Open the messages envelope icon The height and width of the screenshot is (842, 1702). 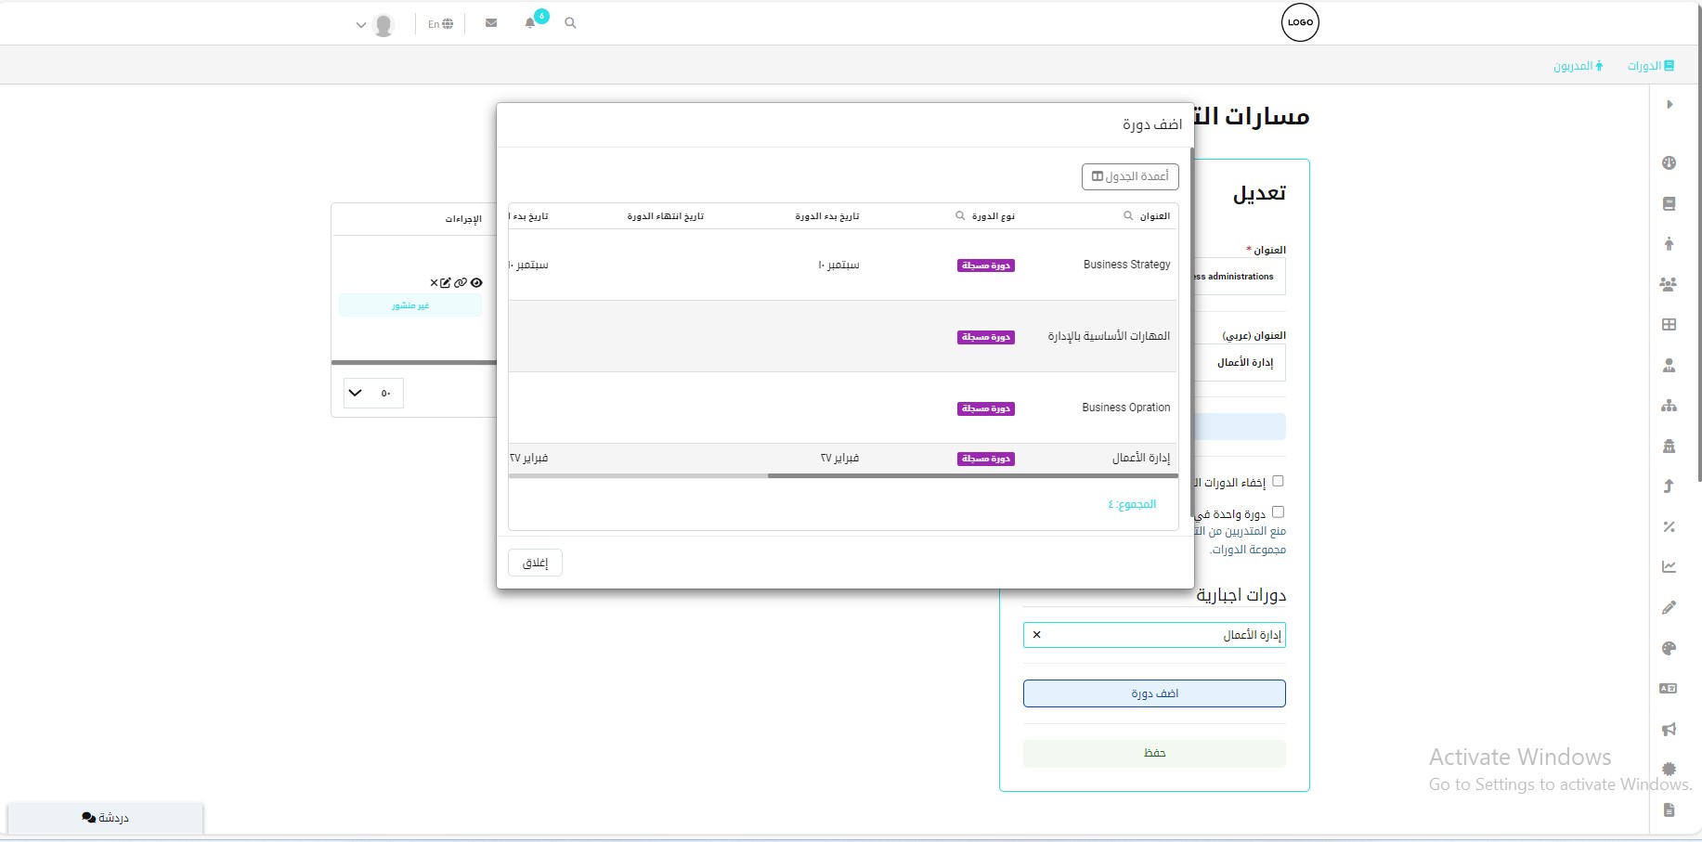491,23
